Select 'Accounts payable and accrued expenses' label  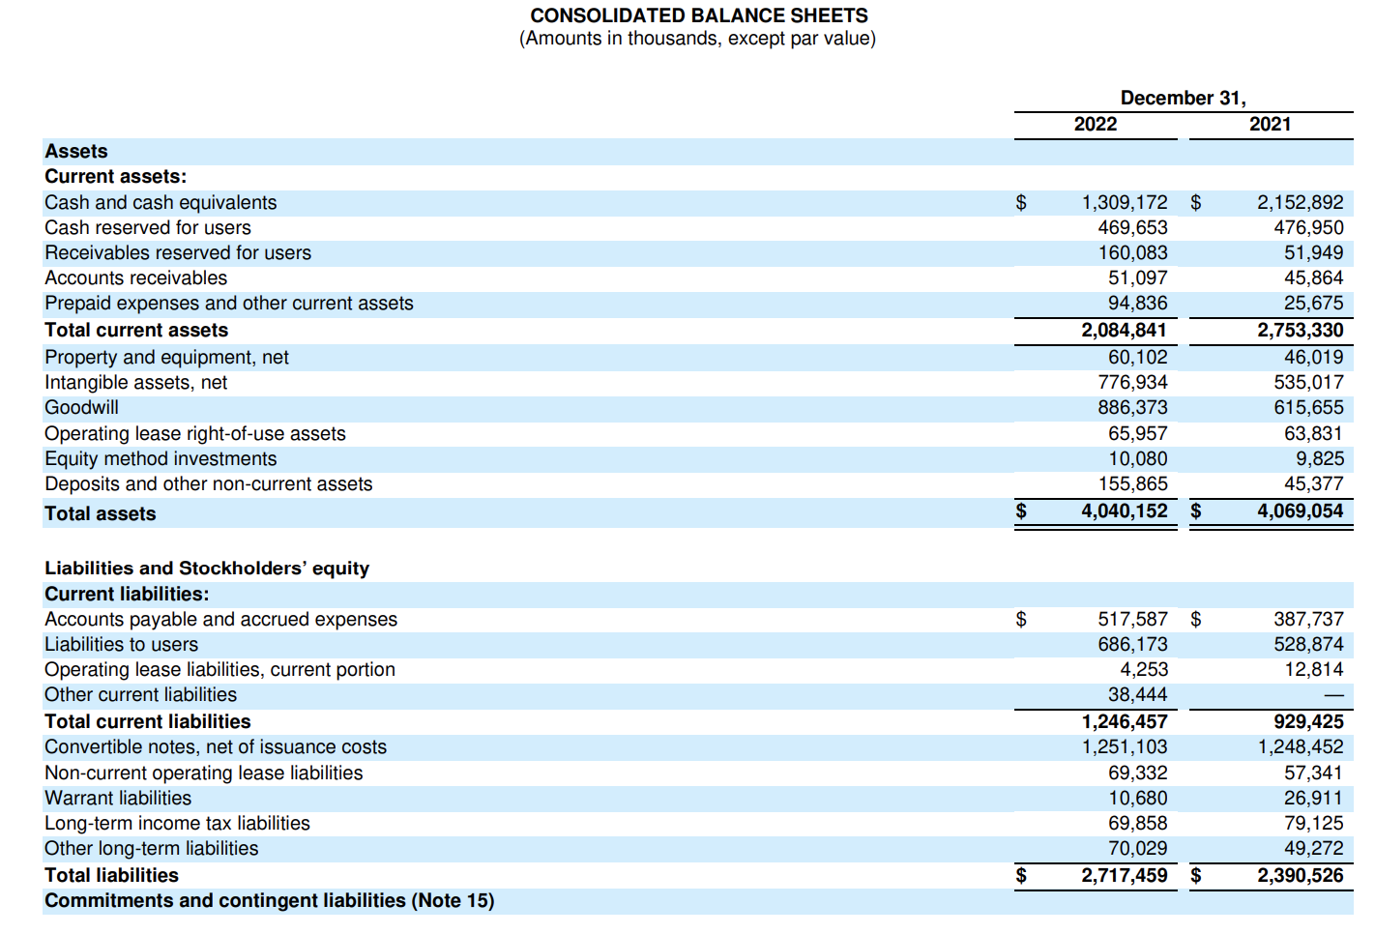point(220,619)
